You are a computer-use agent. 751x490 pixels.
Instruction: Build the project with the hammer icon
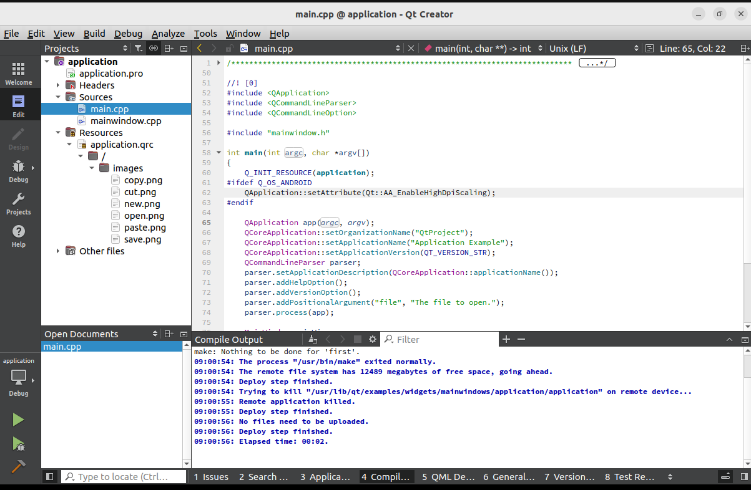coord(18,466)
